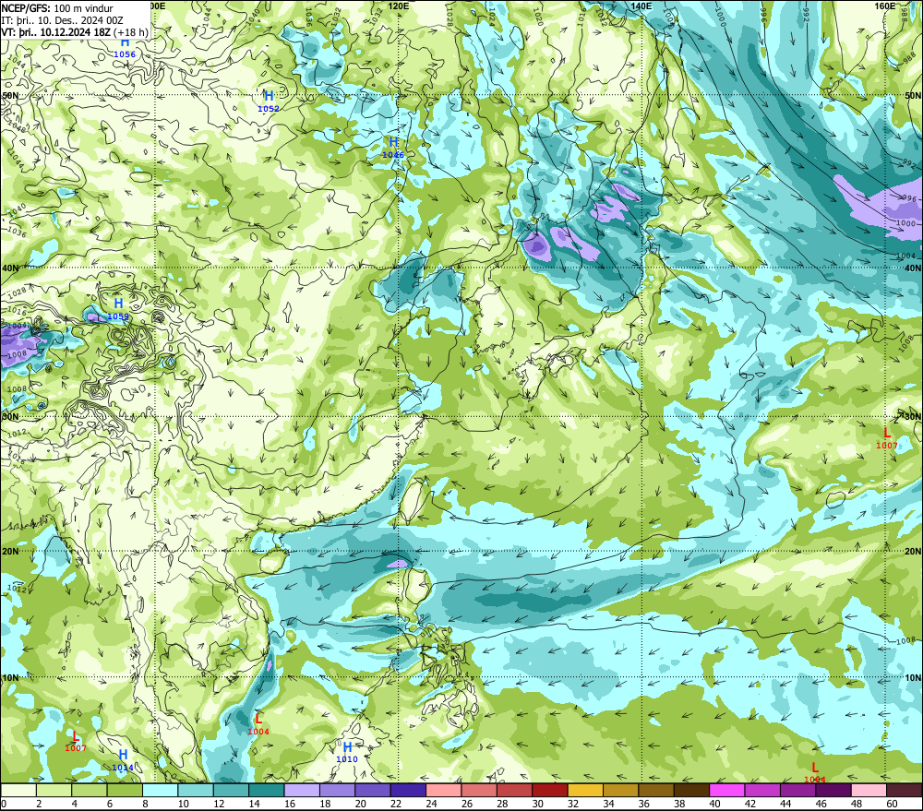Click the H 1056 high pressure marker
923x811 pixels.
pyautogui.click(x=125, y=47)
